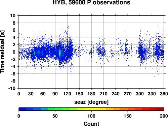168x126 pixels.
Task: Click the seaz [degree] axis label
Action: 91,102
